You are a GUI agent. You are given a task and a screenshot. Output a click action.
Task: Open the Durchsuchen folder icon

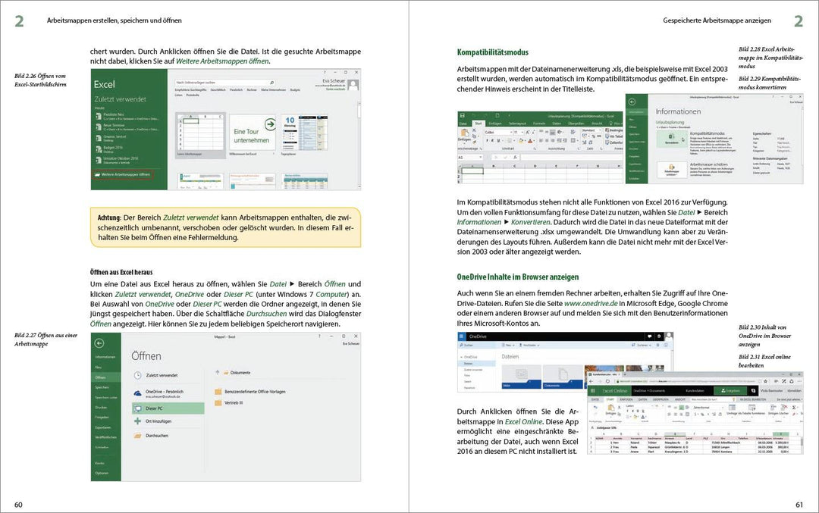pos(137,436)
